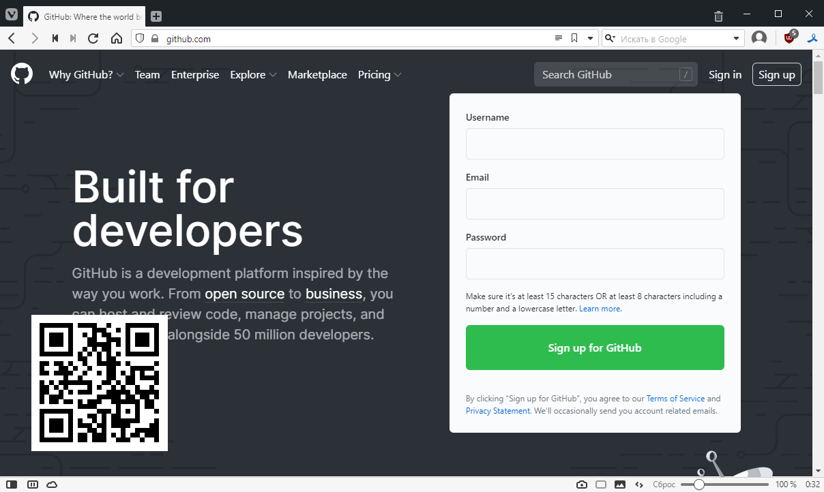This screenshot has height=492, width=824.
Task: Click the Sign in link
Action: (x=725, y=75)
